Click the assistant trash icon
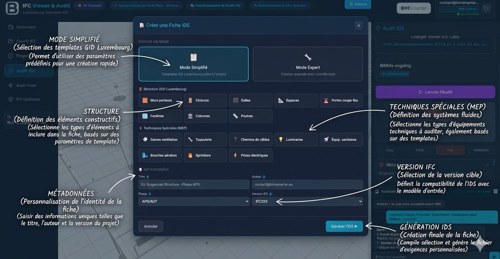This screenshot has height=259, width=500. tap(495, 192)
